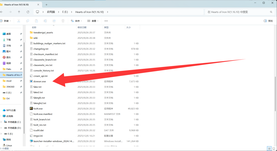Open the three-dot See more menu
277x151 pixels.
[x=106, y=21]
